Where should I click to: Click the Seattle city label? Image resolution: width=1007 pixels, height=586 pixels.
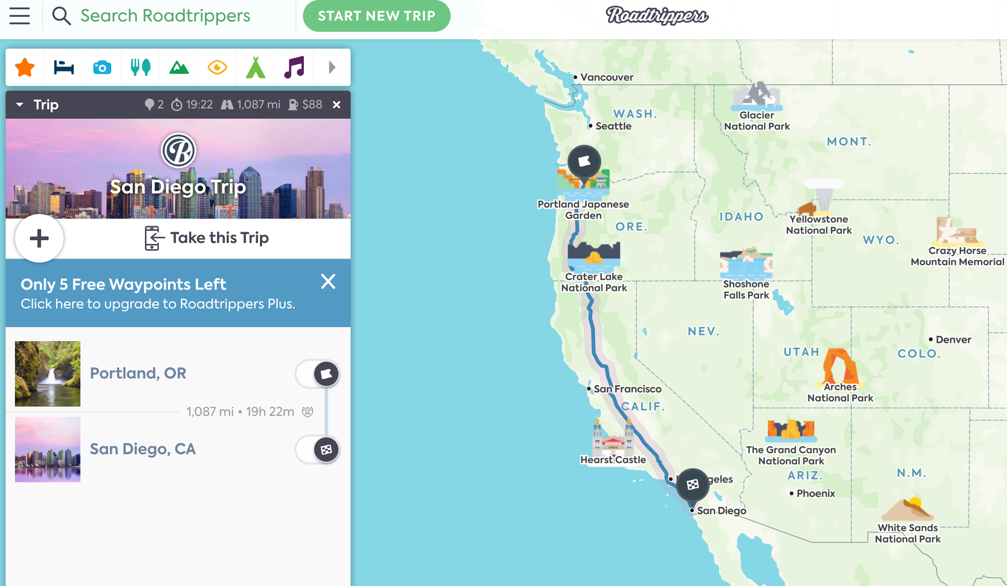click(613, 126)
